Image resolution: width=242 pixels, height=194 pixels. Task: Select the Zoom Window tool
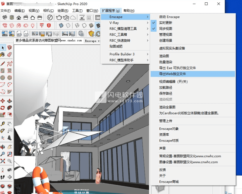click(x=10, y=154)
